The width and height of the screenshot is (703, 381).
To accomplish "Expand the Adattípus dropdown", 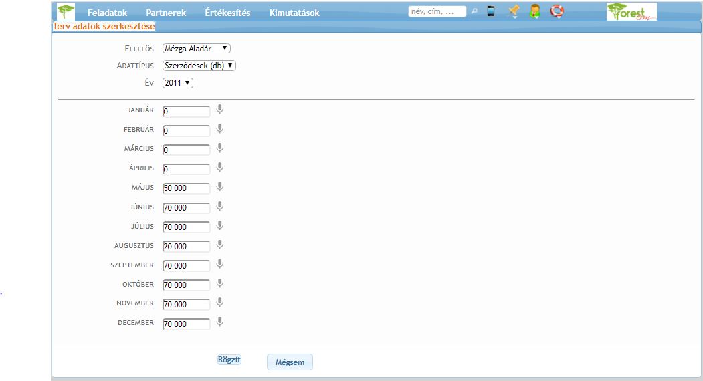I will point(199,66).
